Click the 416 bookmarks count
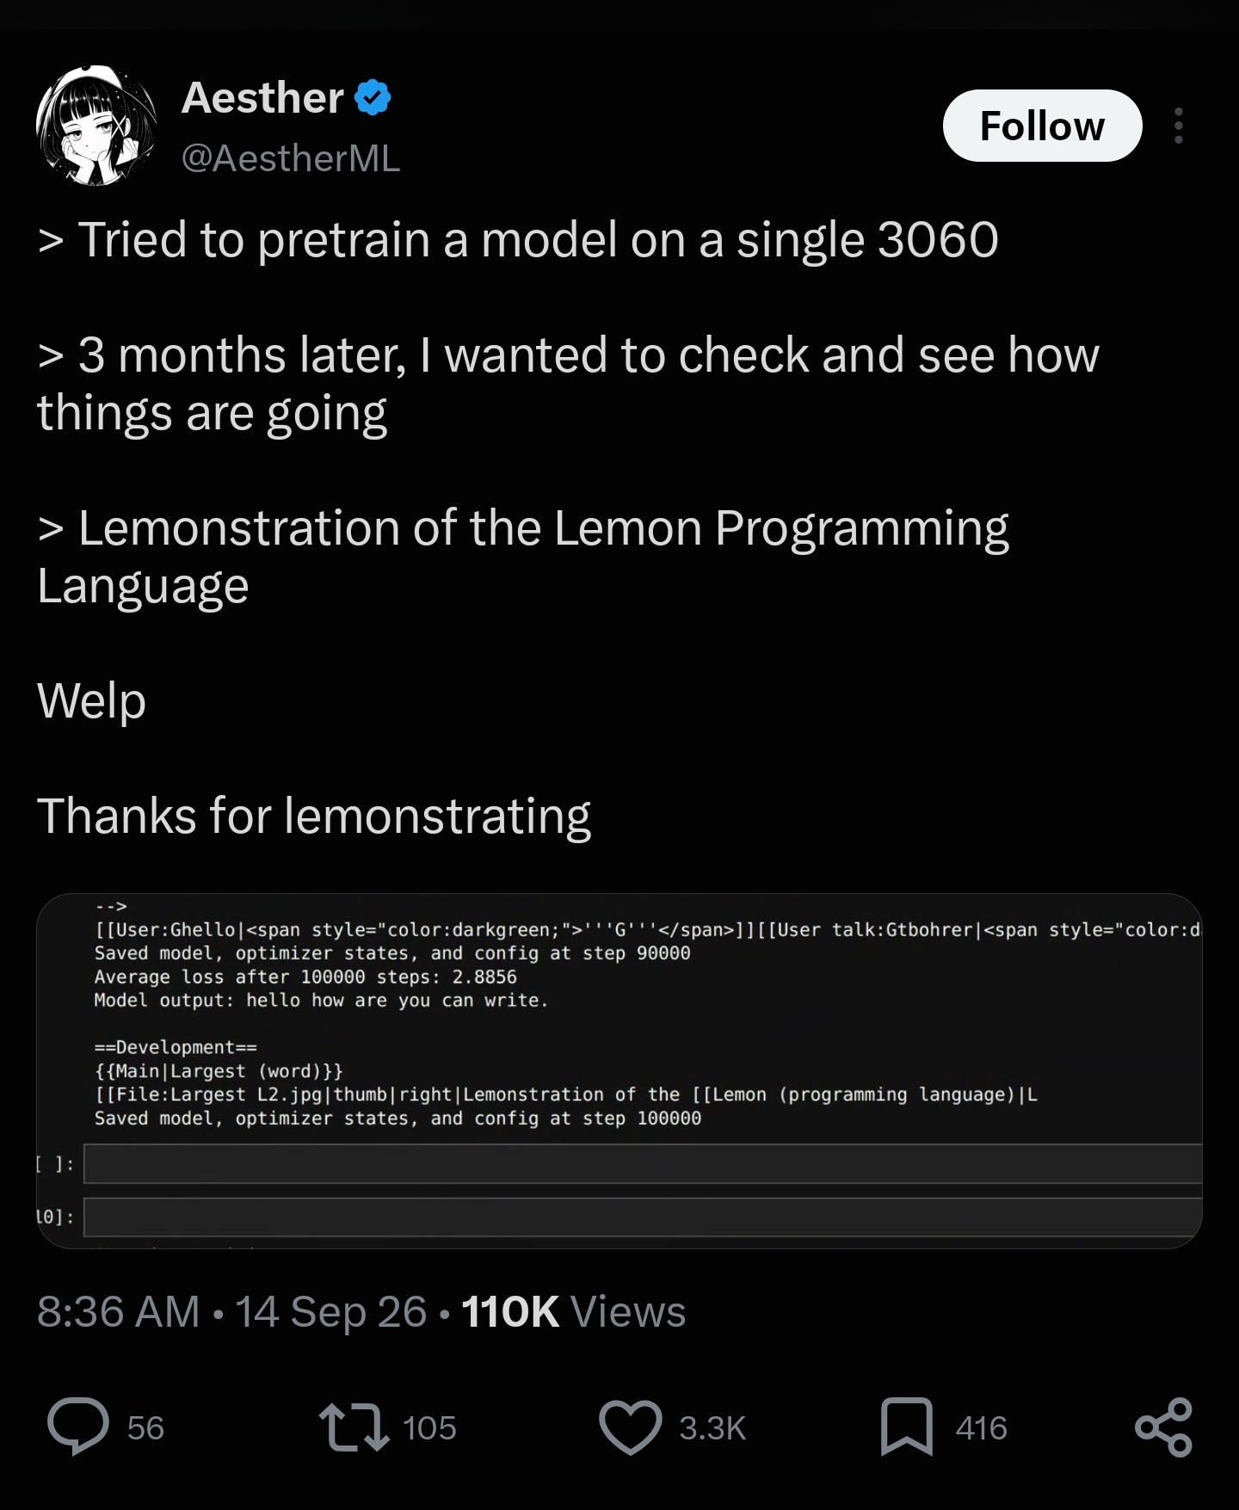Image resolution: width=1239 pixels, height=1510 pixels. 981,1428
